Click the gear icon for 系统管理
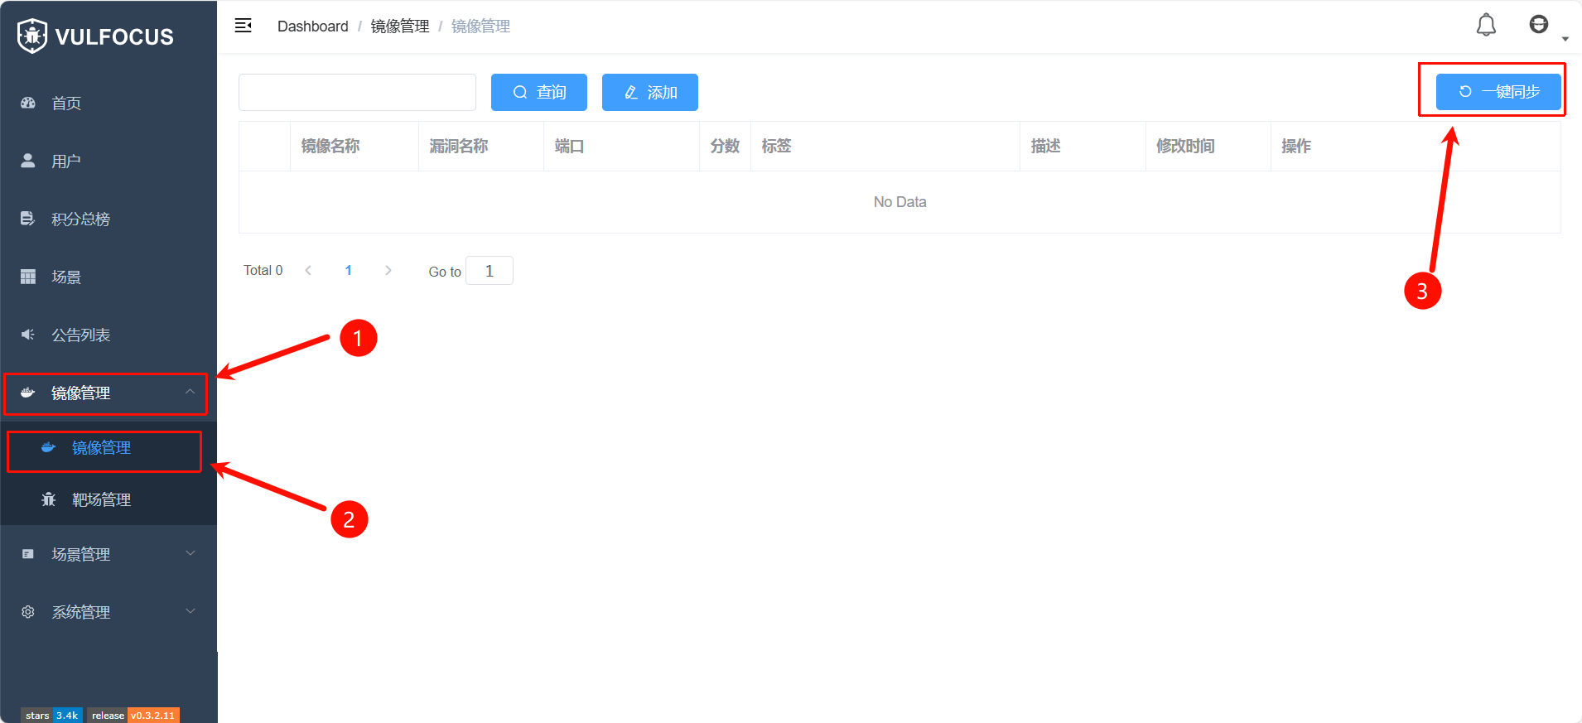Image resolution: width=1582 pixels, height=723 pixels. click(x=28, y=612)
